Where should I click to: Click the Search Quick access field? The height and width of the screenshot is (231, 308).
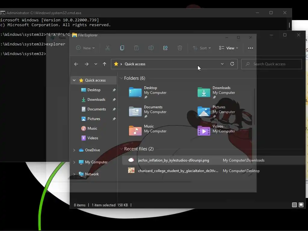click(272, 64)
